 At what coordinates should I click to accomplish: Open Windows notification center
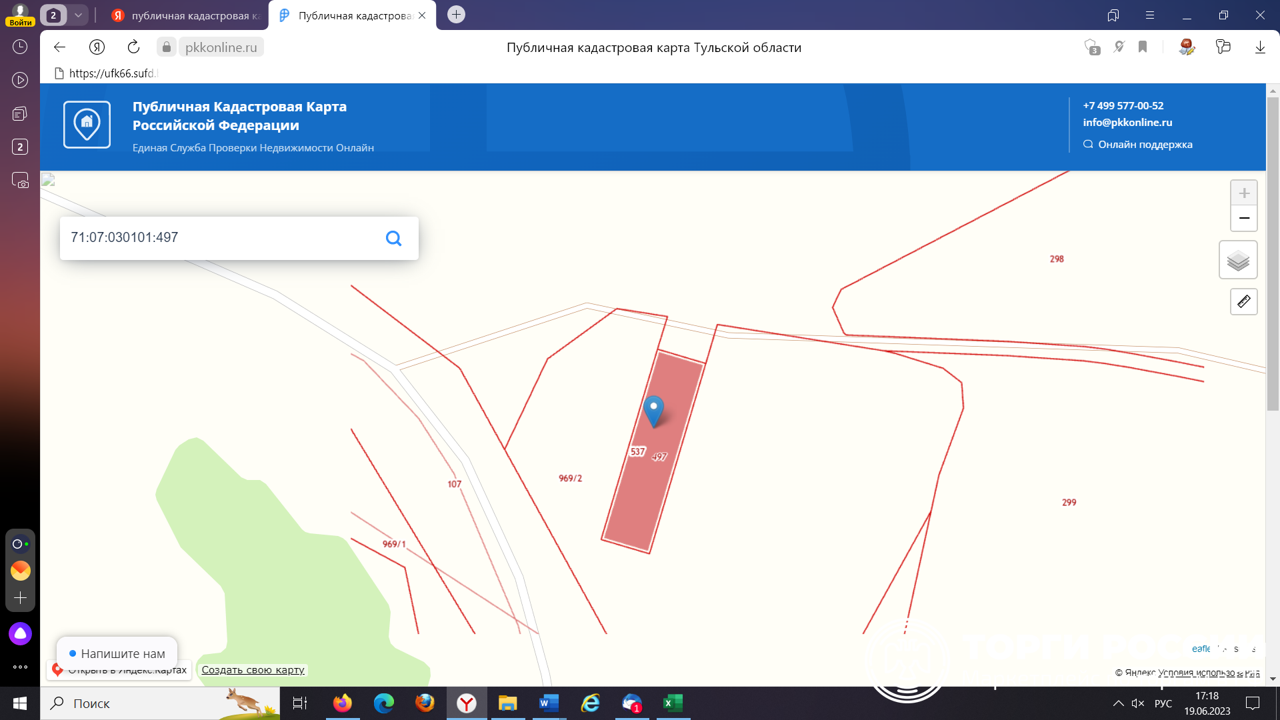(1253, 703)
